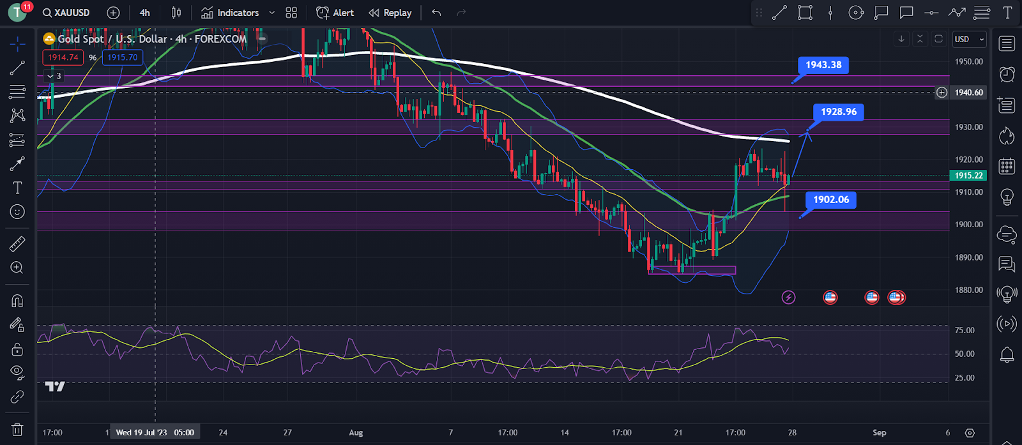This screenshot has width=1022, height=445.
Task: Select comment bubble in floating toolbar
Action: coord(906,13)
